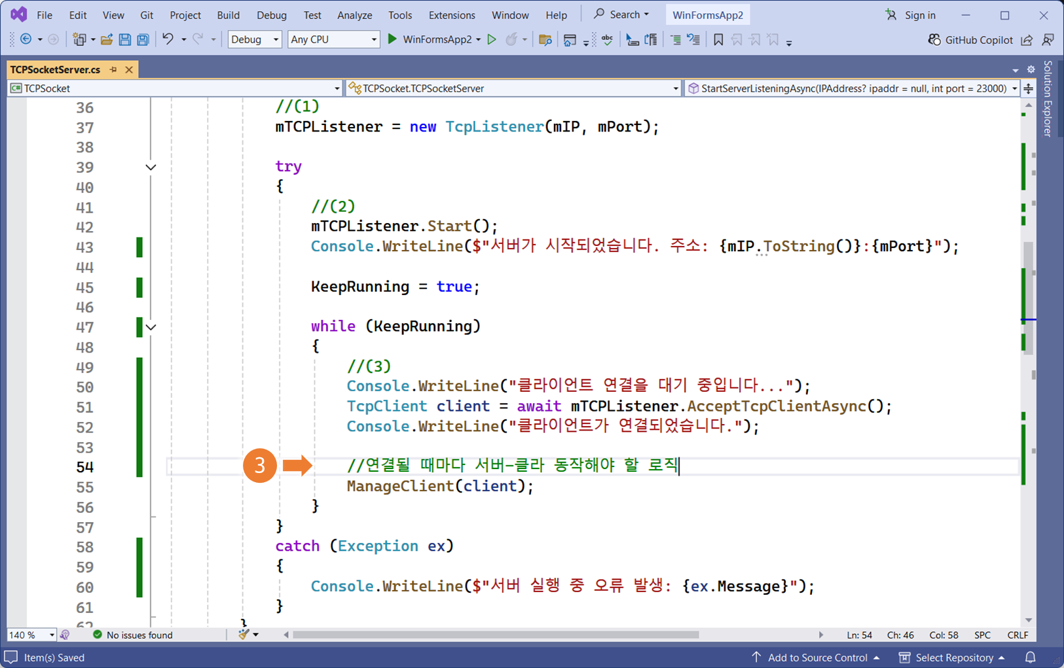Click the code cleanup broom icon
Viewport: 1064px width, 668px height.
tap(244, 635)
